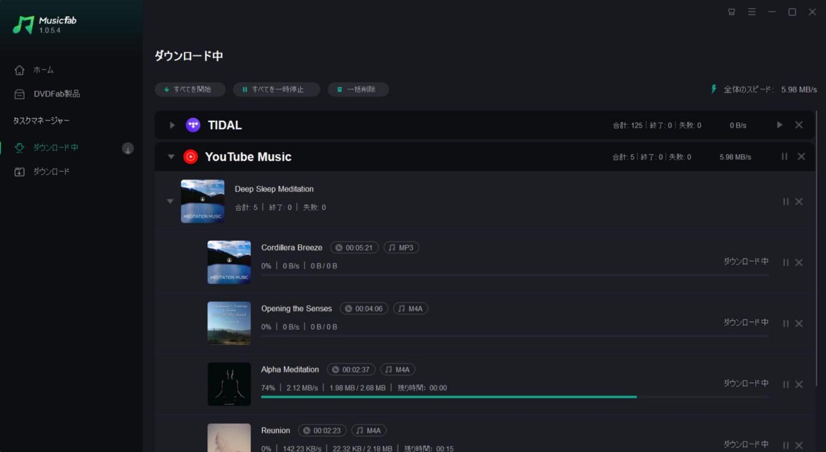This screenshot has height=452, width=826.
Task: Click タスクマネージャー section label
Action: (41, 121)
